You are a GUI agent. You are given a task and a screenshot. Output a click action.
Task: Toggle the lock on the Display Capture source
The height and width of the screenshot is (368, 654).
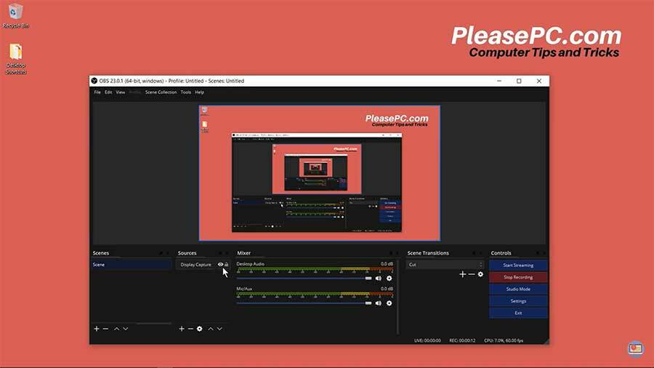[227, 265]
